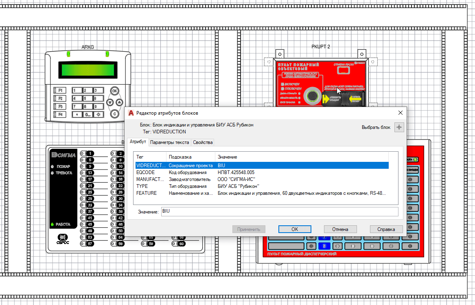Click the PKUPT 2 label in the drawing
475x305 pixels.
(x=321, y=47)
